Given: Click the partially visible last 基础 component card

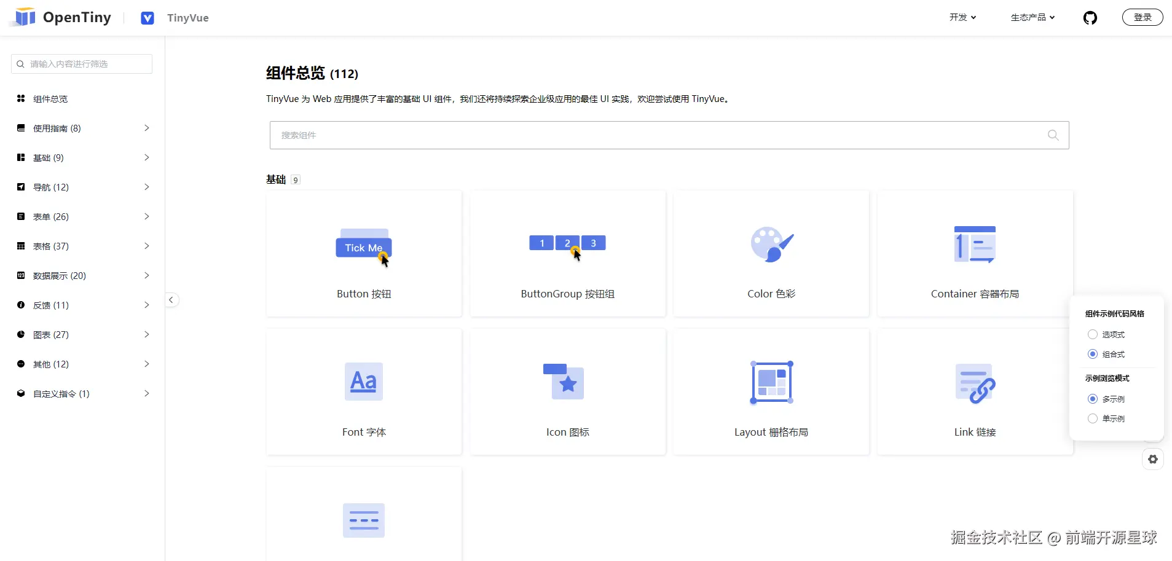Looking at the screenshot, I should click(364, 514).
